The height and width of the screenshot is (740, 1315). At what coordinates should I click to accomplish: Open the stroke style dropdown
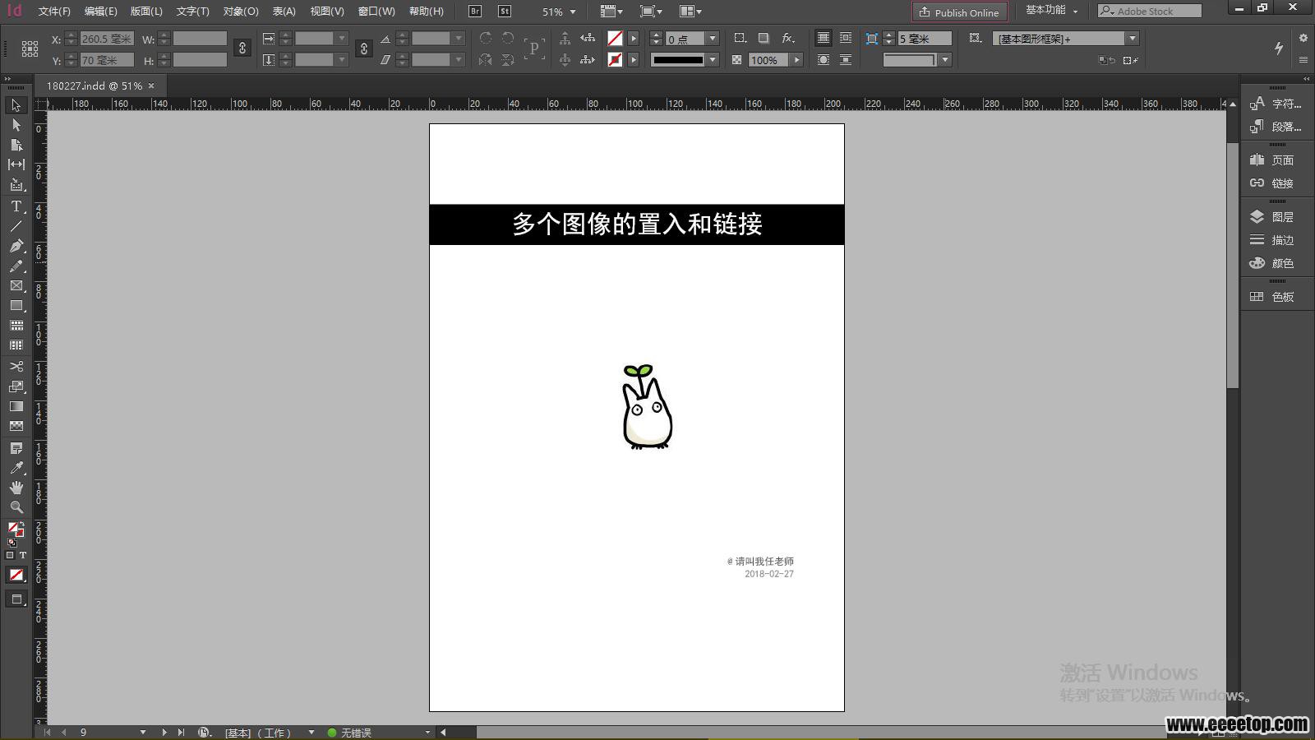(713, 60)
